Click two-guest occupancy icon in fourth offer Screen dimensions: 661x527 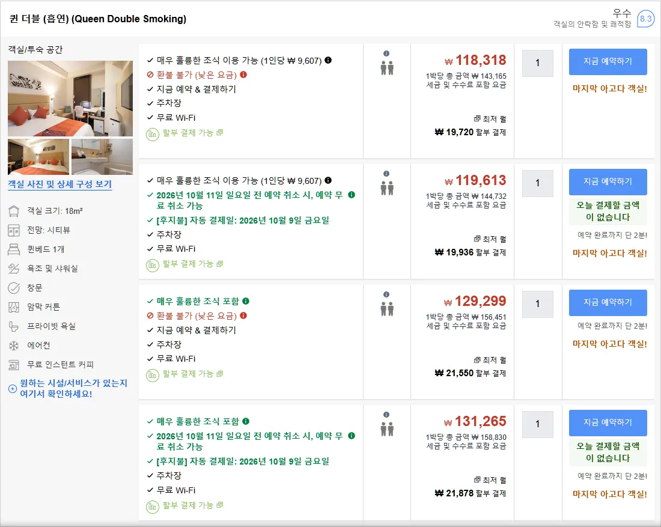[387, 429]
